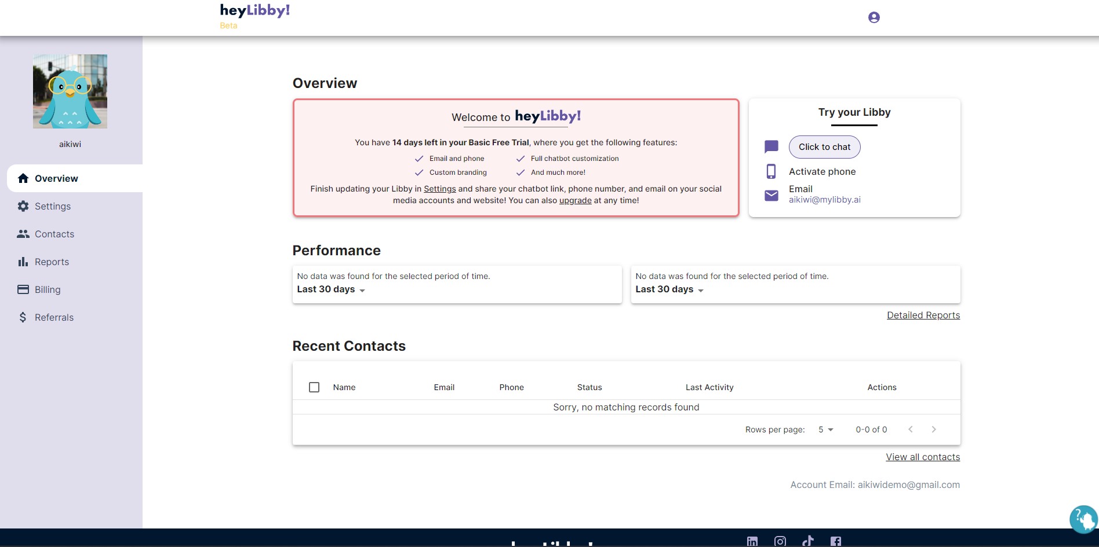Image resolution: width=1099 pixels, height=547 pixels.
Task: Click the Beta label under logo
Action: [228, 25]
